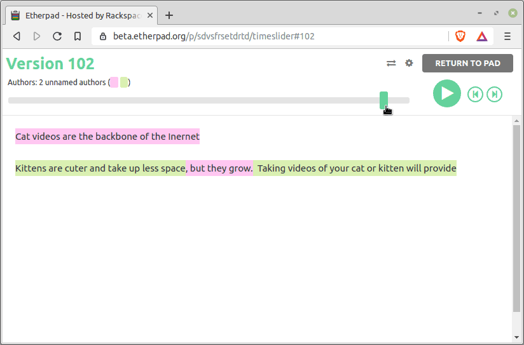Viewport: 524px width, 345px height.
Task: Click the vertical scrollbar thumb
Action: [x=516, y=219]
